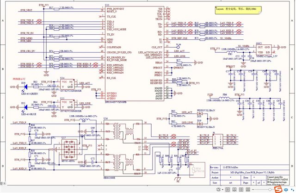Click the ETH_MDIO net label
Viewport: 296px width, 193px height.
26,38
